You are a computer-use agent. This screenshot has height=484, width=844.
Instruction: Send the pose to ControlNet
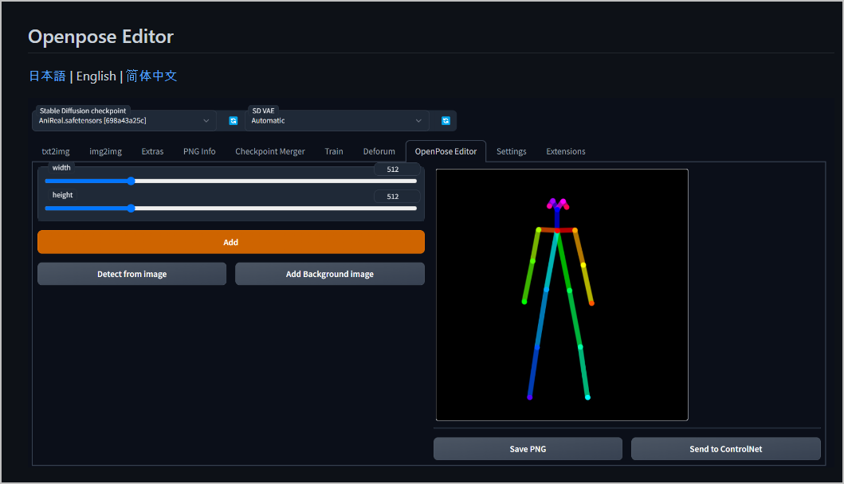[725, 448]
